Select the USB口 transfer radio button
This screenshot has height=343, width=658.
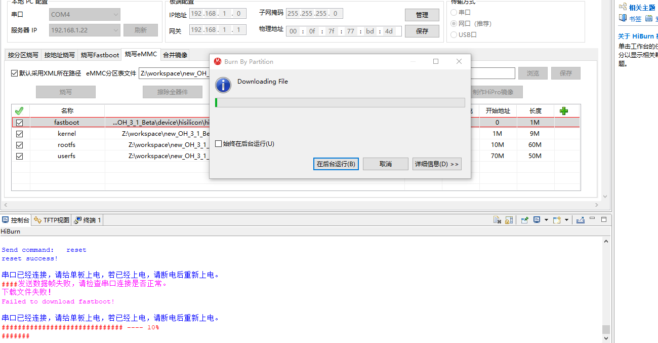454,35
